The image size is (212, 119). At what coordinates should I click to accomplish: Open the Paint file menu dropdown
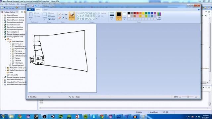[31, 10]
